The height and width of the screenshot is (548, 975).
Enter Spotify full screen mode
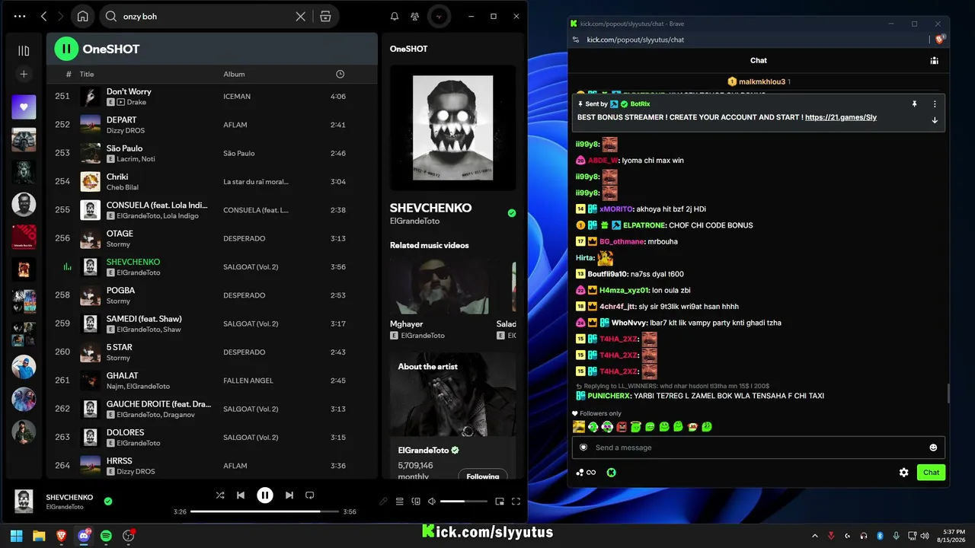(x=516, y=502)
